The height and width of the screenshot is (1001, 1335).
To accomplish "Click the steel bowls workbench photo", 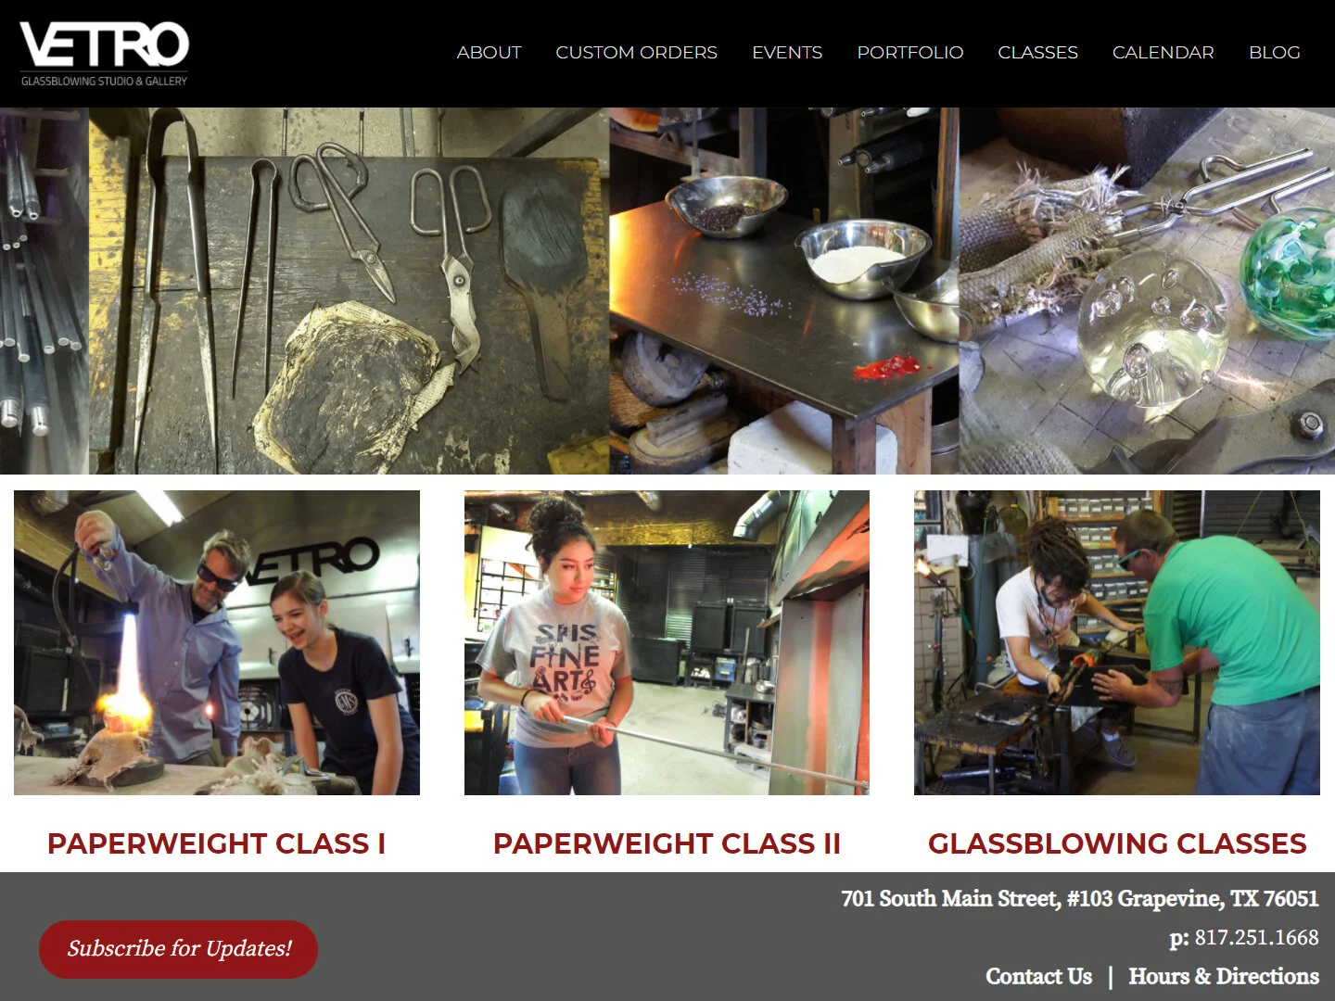I will pos(784,291).
